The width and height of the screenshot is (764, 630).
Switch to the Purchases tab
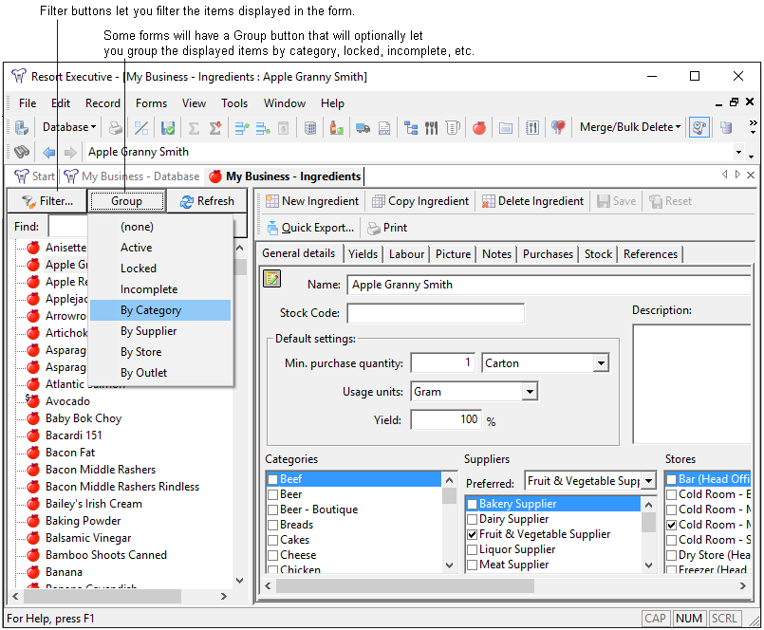[x=548, y=254]
